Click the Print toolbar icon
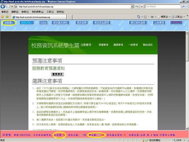Image resolution: width=189 pixels, height=142 pixels. point(152,17)
